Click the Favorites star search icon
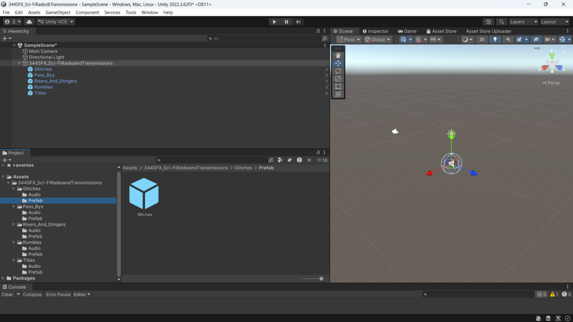 click(x=309, y=160)
